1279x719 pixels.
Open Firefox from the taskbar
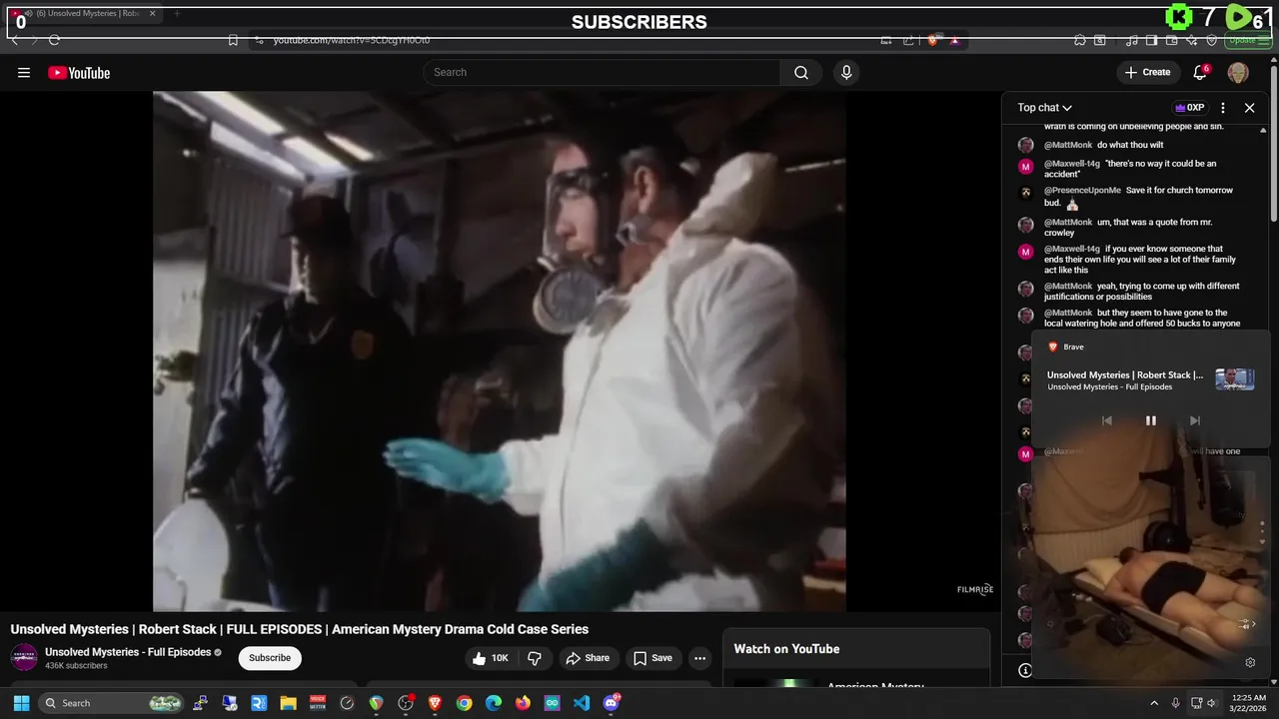coord(523,703)
